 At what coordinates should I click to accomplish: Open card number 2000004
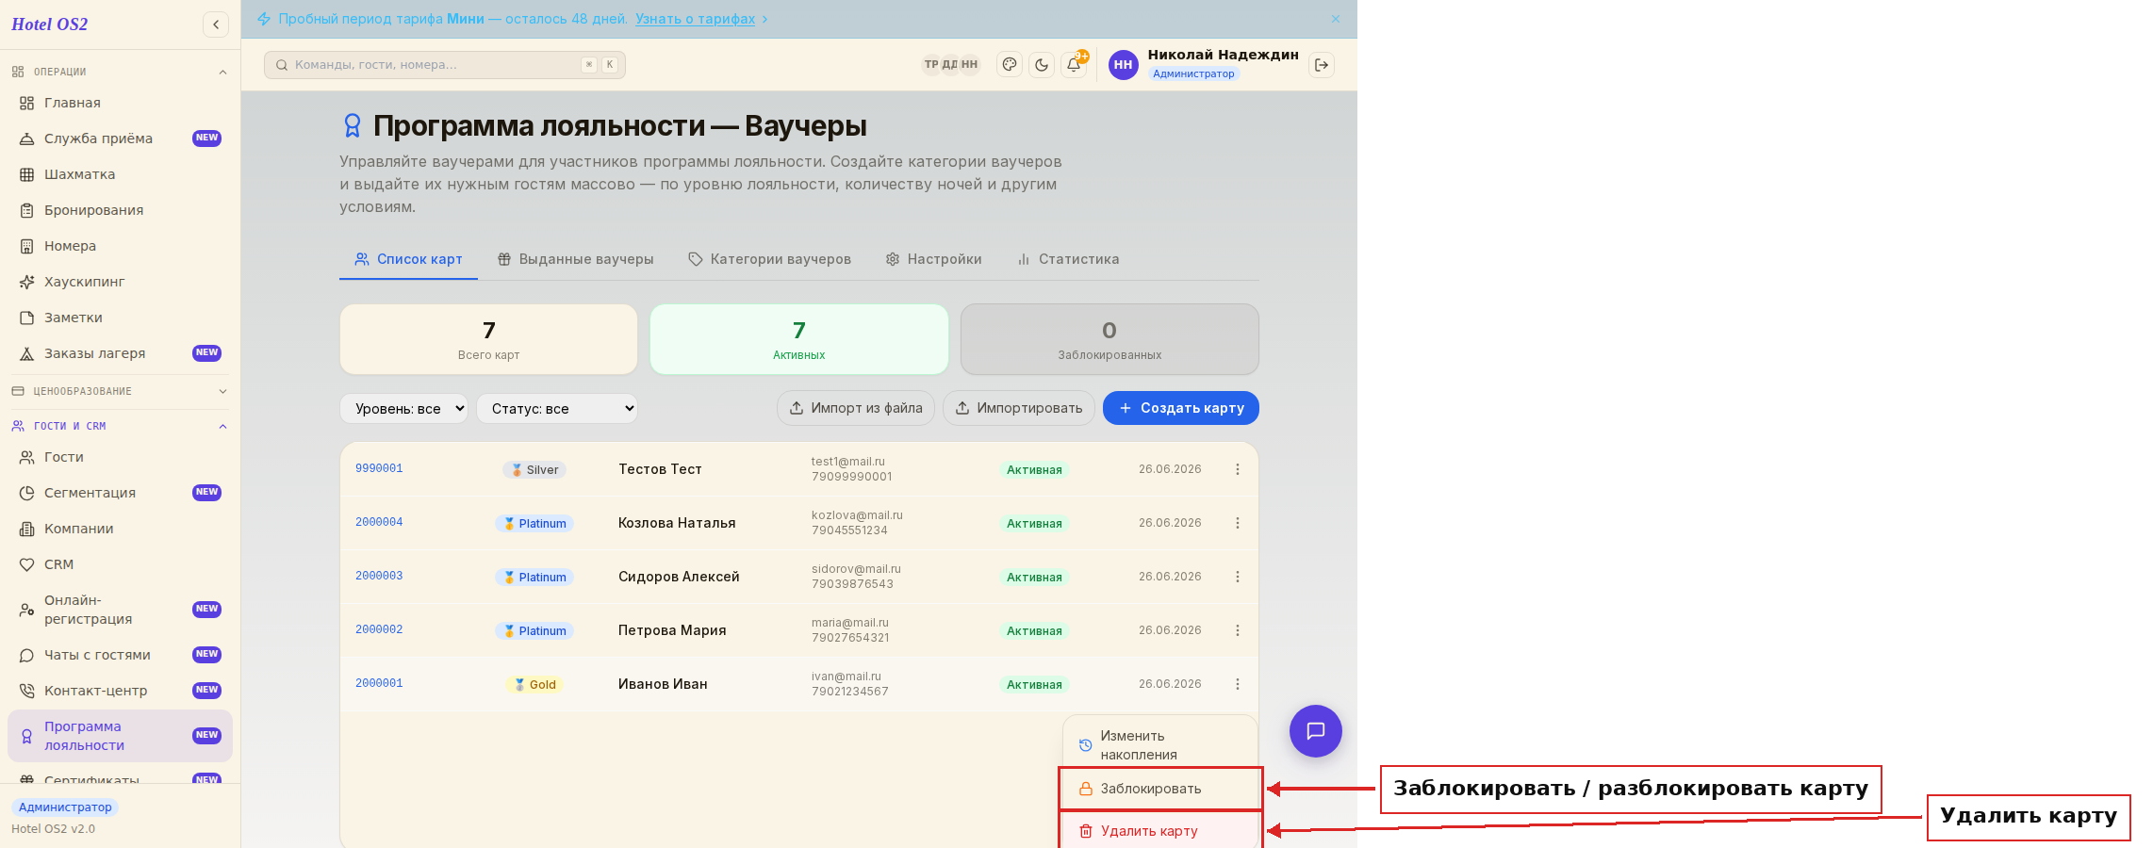click(379, 522)
